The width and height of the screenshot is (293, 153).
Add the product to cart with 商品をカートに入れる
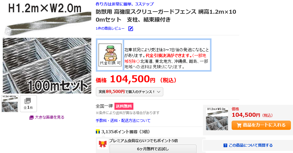261,125
